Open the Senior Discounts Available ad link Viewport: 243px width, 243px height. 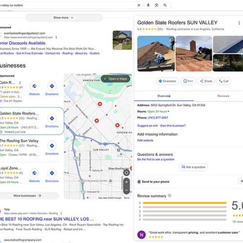pos(22,43)
